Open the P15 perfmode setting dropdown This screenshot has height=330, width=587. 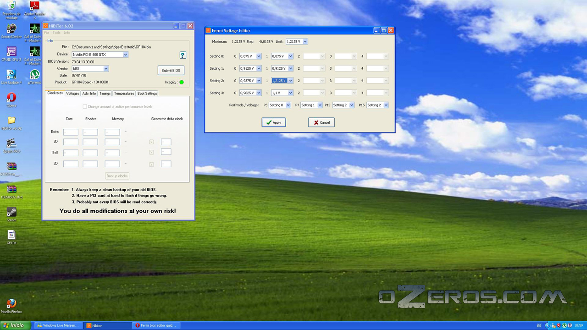point(386,105)
